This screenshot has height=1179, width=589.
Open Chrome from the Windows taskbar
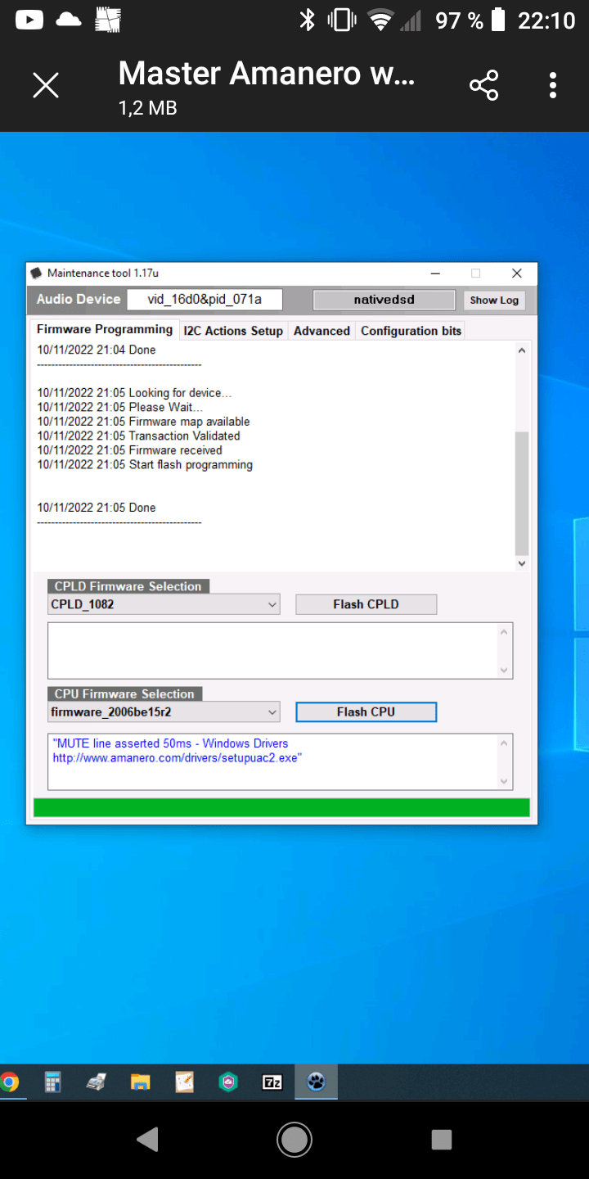point(9,1082)
